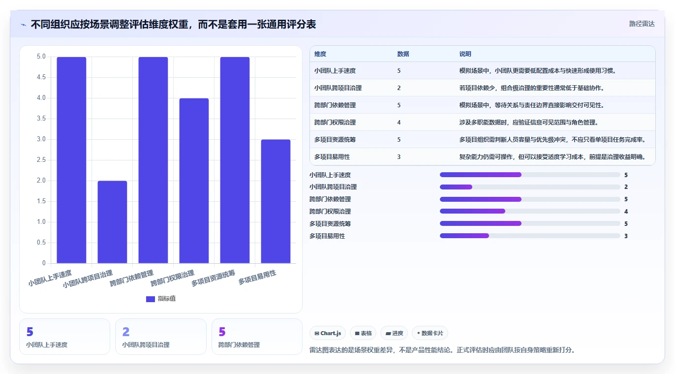Select the Chart.js tag

click(x=328, y=333)
